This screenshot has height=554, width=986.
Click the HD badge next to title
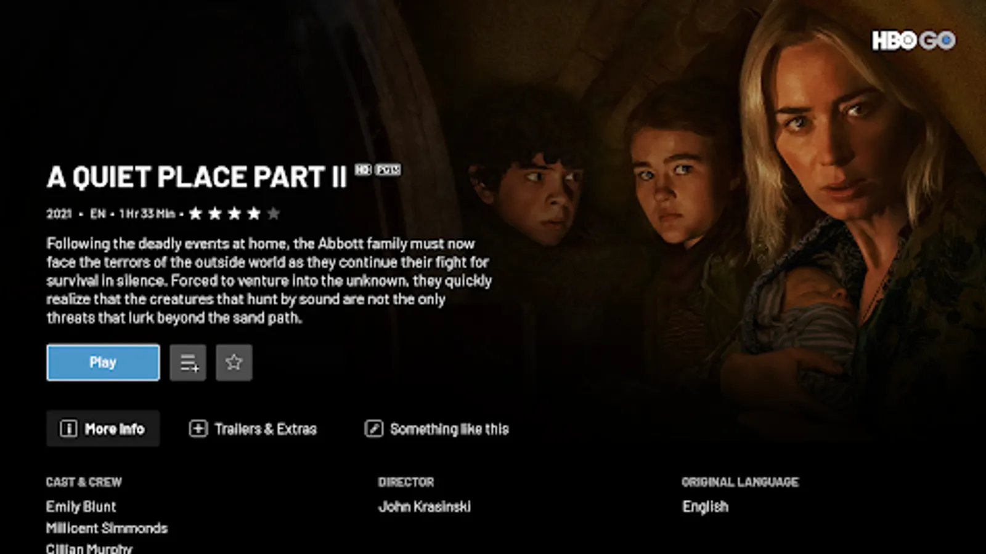click(363, 169)
